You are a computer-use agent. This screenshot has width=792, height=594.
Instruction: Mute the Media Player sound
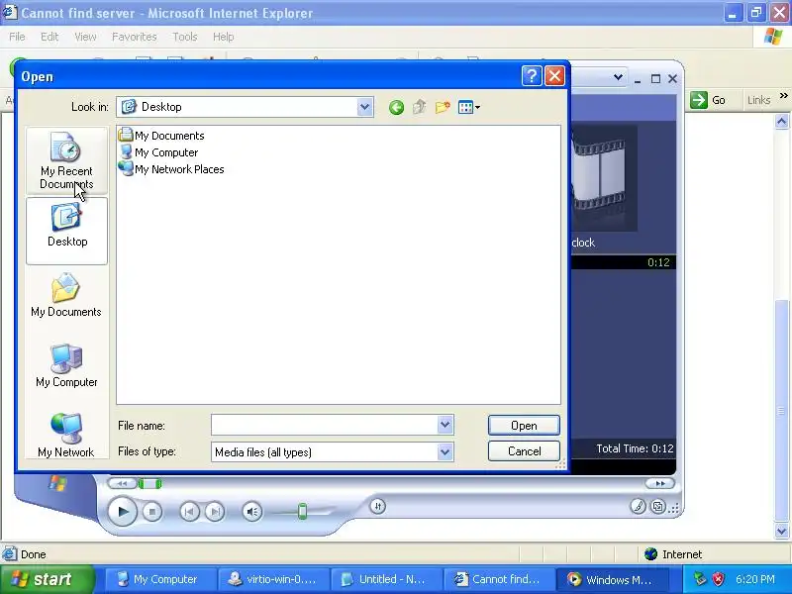click(252, 512)
